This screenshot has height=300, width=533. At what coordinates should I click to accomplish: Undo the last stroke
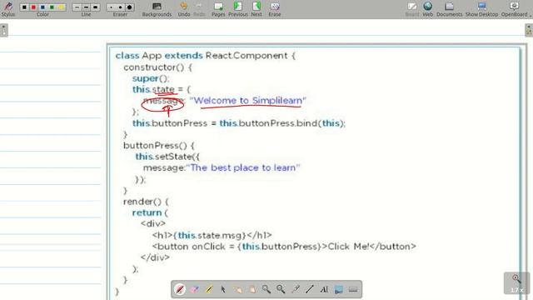pos(184,9)
